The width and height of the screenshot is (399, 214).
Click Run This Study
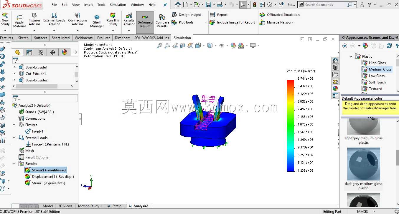(113, 19)
